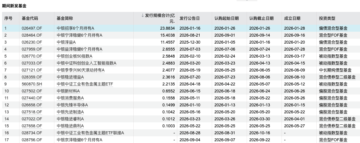The height and width of the screenshot is (143, 360).
Task: Click the 序号 column header
Action: 8,18
